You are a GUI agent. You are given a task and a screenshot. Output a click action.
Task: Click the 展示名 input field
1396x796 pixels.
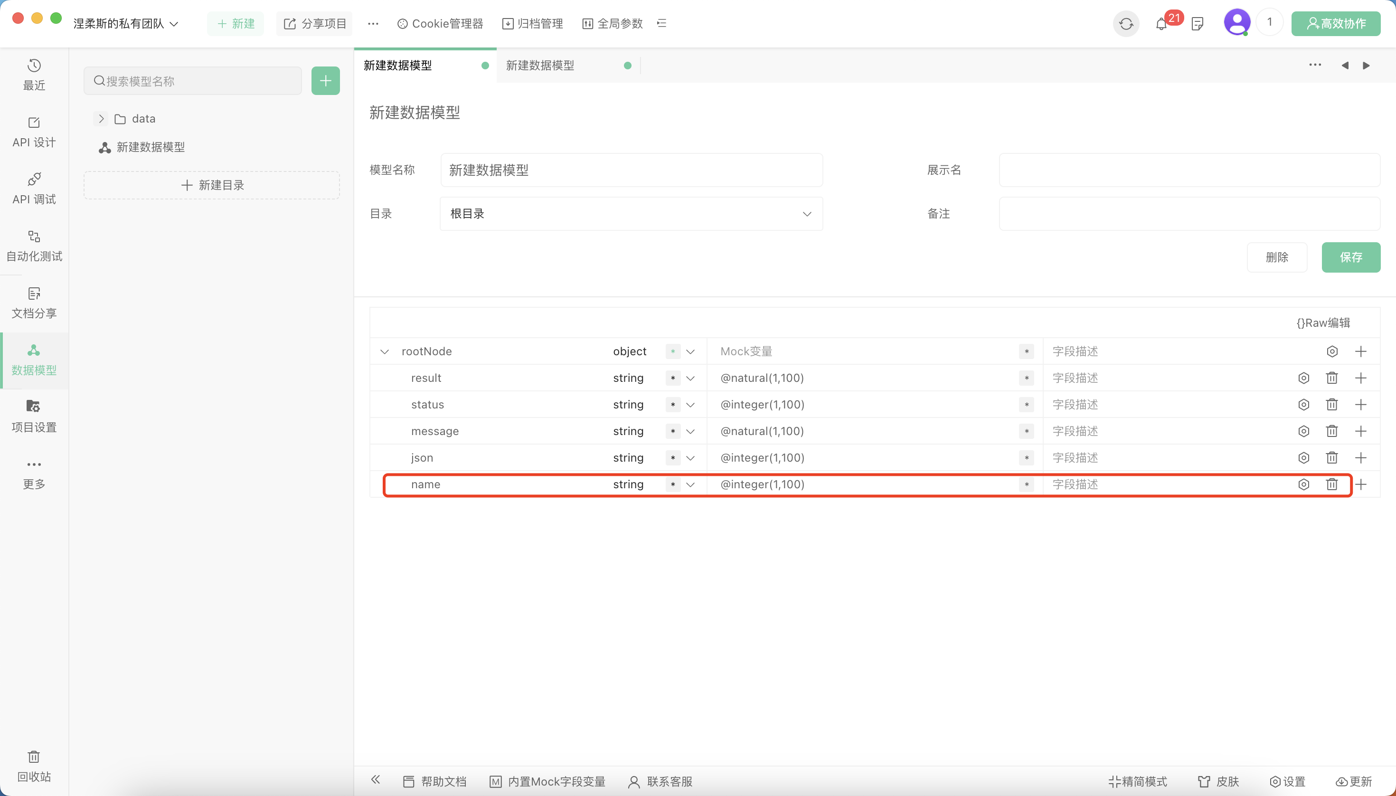1189,170
